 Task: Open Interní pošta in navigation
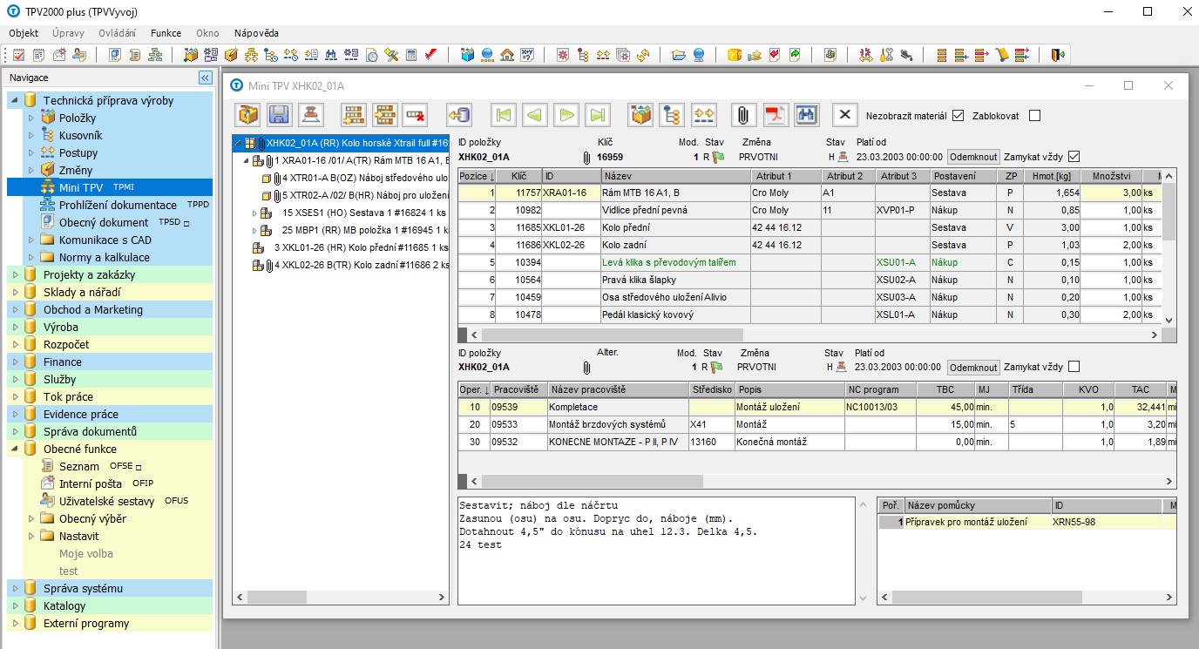tap(91, 483)
